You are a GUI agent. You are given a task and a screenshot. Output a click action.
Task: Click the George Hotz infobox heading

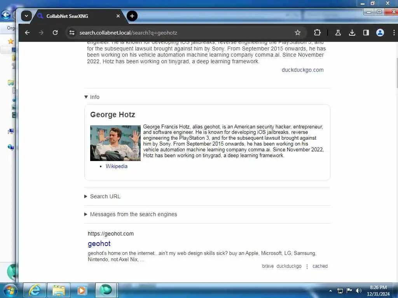(x=113, y=114)
